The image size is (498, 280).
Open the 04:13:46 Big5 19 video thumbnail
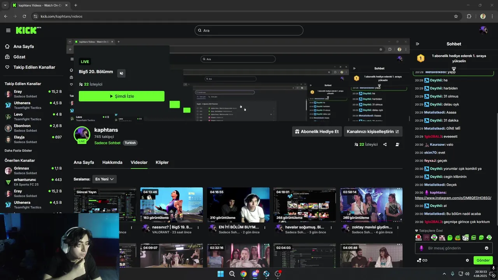(172, 205)
